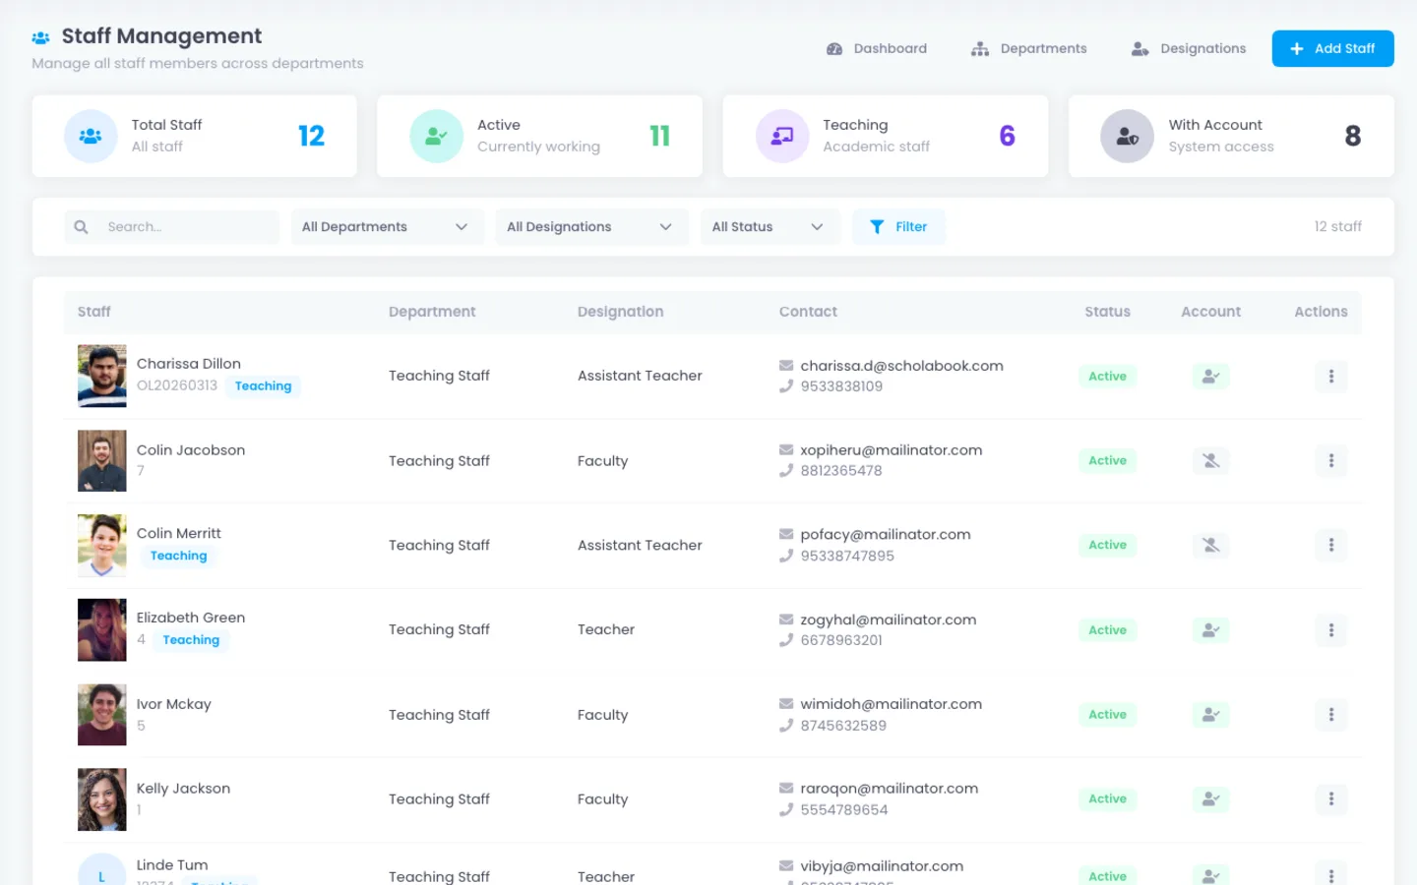Click the Staff Management people icon in header
This screenshot has height=885, width=1417.
tap(40, 37)
